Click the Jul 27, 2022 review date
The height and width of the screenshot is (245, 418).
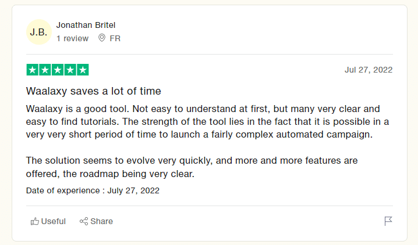coord(369,70)
